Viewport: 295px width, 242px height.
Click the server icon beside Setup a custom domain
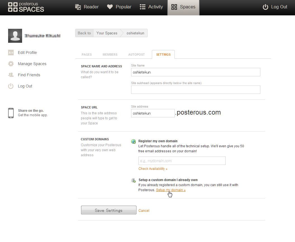(133, 180)
